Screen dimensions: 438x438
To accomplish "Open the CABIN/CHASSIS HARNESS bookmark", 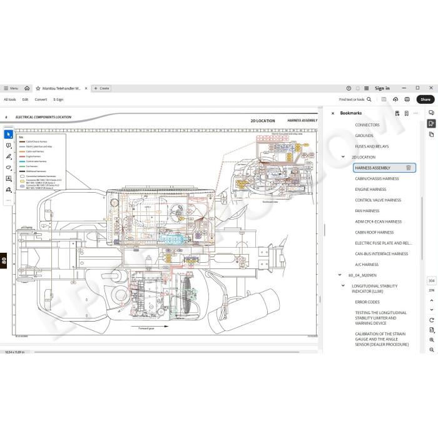I will click(x=377, y=178).
